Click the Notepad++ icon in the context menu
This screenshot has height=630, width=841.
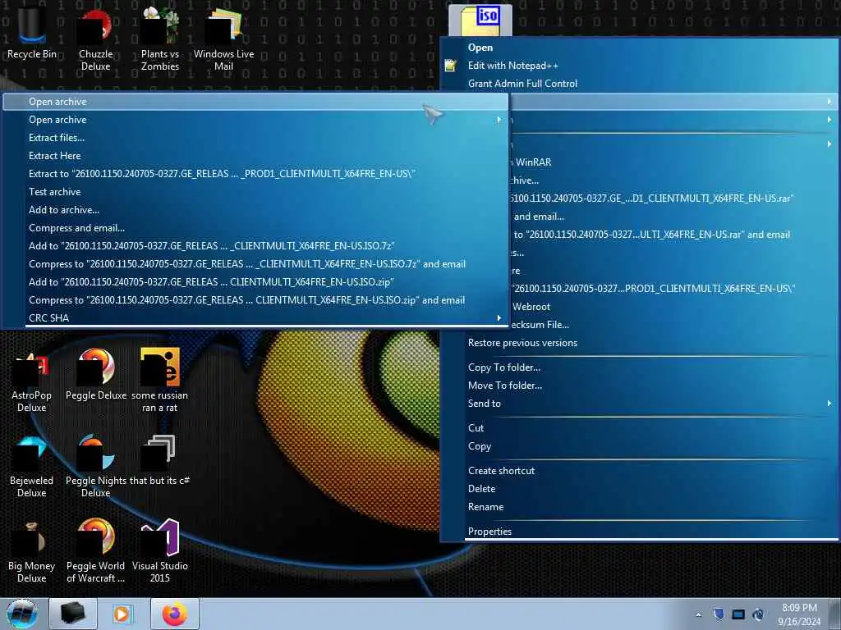coord(451,66)
